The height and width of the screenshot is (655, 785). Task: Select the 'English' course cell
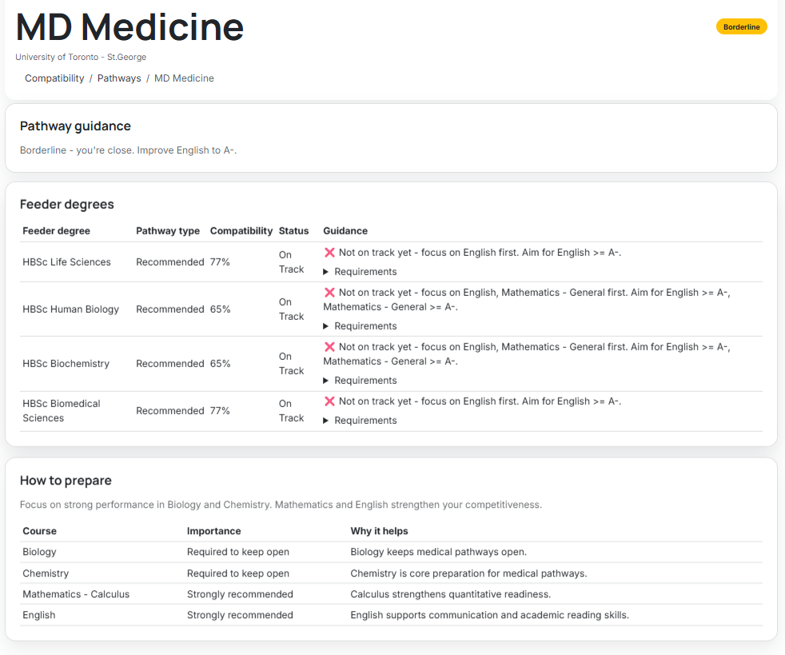coord(39,616)
